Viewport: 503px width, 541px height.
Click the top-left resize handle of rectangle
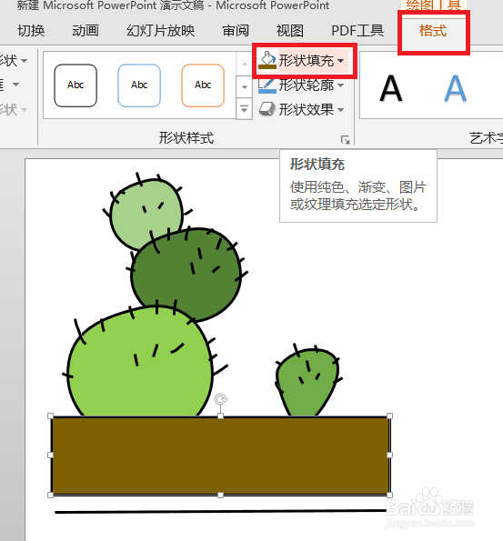pyautogui.click(x=50, y=416)
